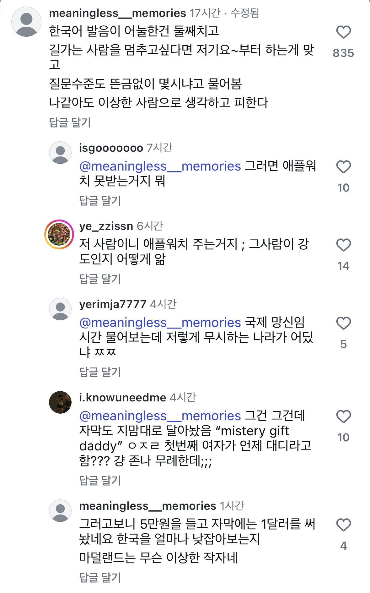
Task: Reply to the top comment via 답글 달기
Action: 70,122
